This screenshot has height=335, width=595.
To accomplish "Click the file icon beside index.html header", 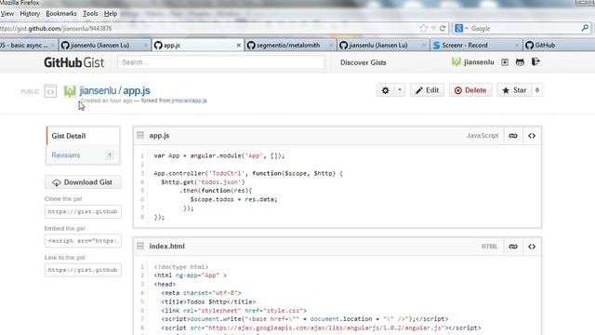I will (x=140, y=246).
